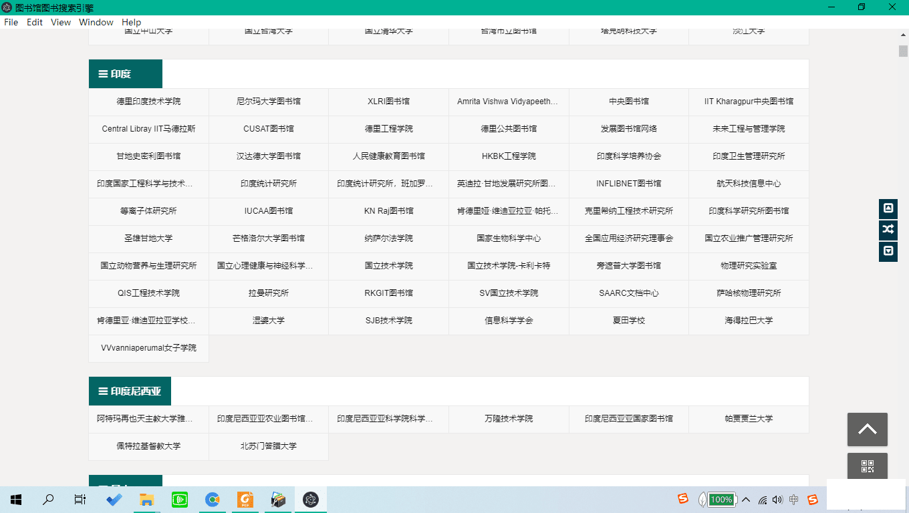
Task: Click the down-caret square icon in right sidebar
Action: click(888, 251)
